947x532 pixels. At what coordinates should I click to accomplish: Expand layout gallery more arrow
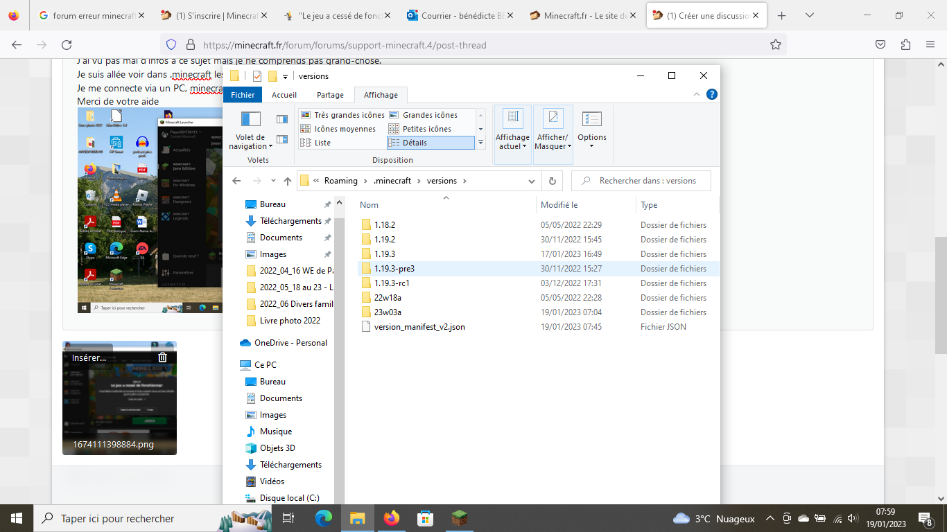click(x=480, y=143)
